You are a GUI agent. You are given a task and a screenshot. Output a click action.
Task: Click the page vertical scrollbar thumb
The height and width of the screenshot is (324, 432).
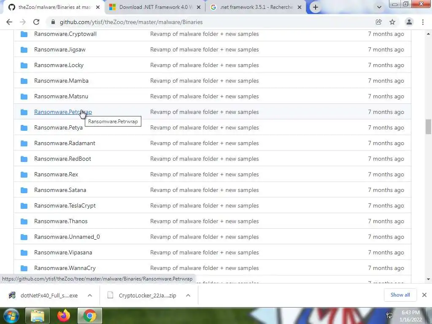tap(428, 127)
